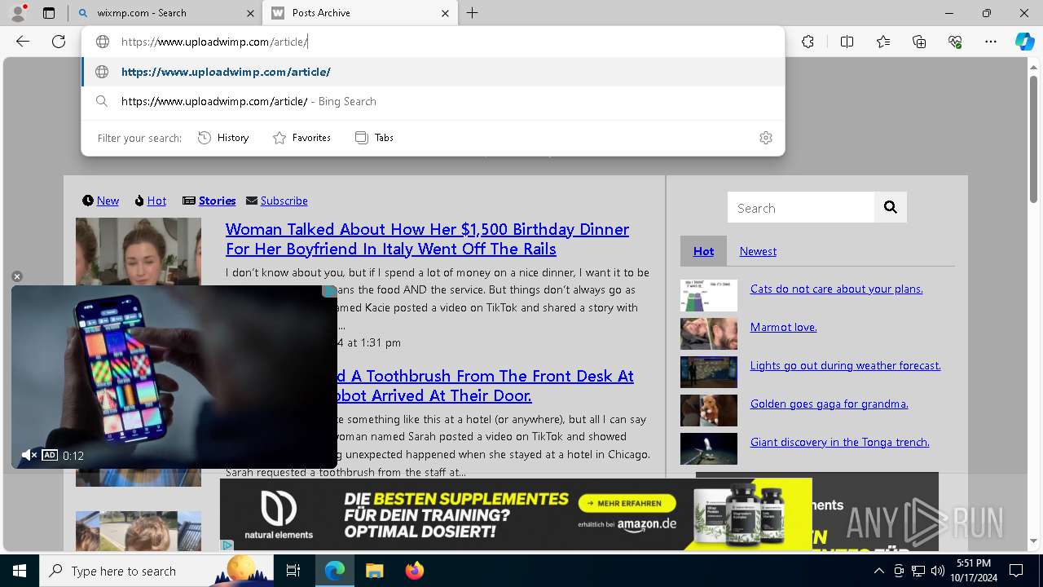
Task: Filter search by Tabs
Action: (375, 138)
